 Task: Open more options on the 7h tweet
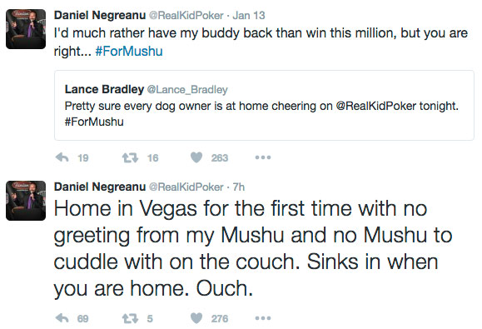(263, 318)
